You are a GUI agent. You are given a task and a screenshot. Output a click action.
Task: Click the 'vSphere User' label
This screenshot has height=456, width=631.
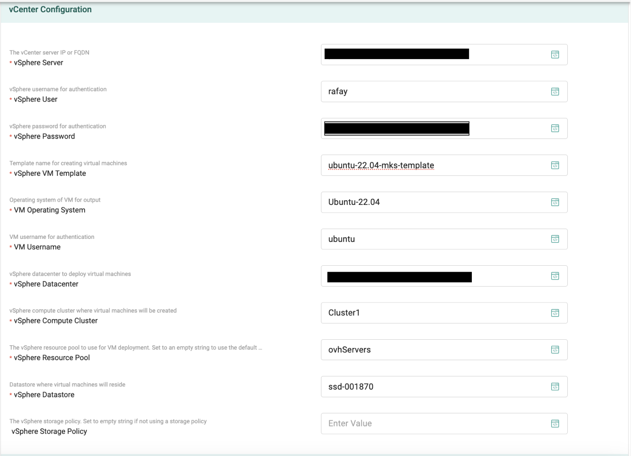pyautogui.click(x=35, y=99)
